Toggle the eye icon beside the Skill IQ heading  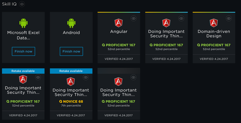tap(22, 4)
